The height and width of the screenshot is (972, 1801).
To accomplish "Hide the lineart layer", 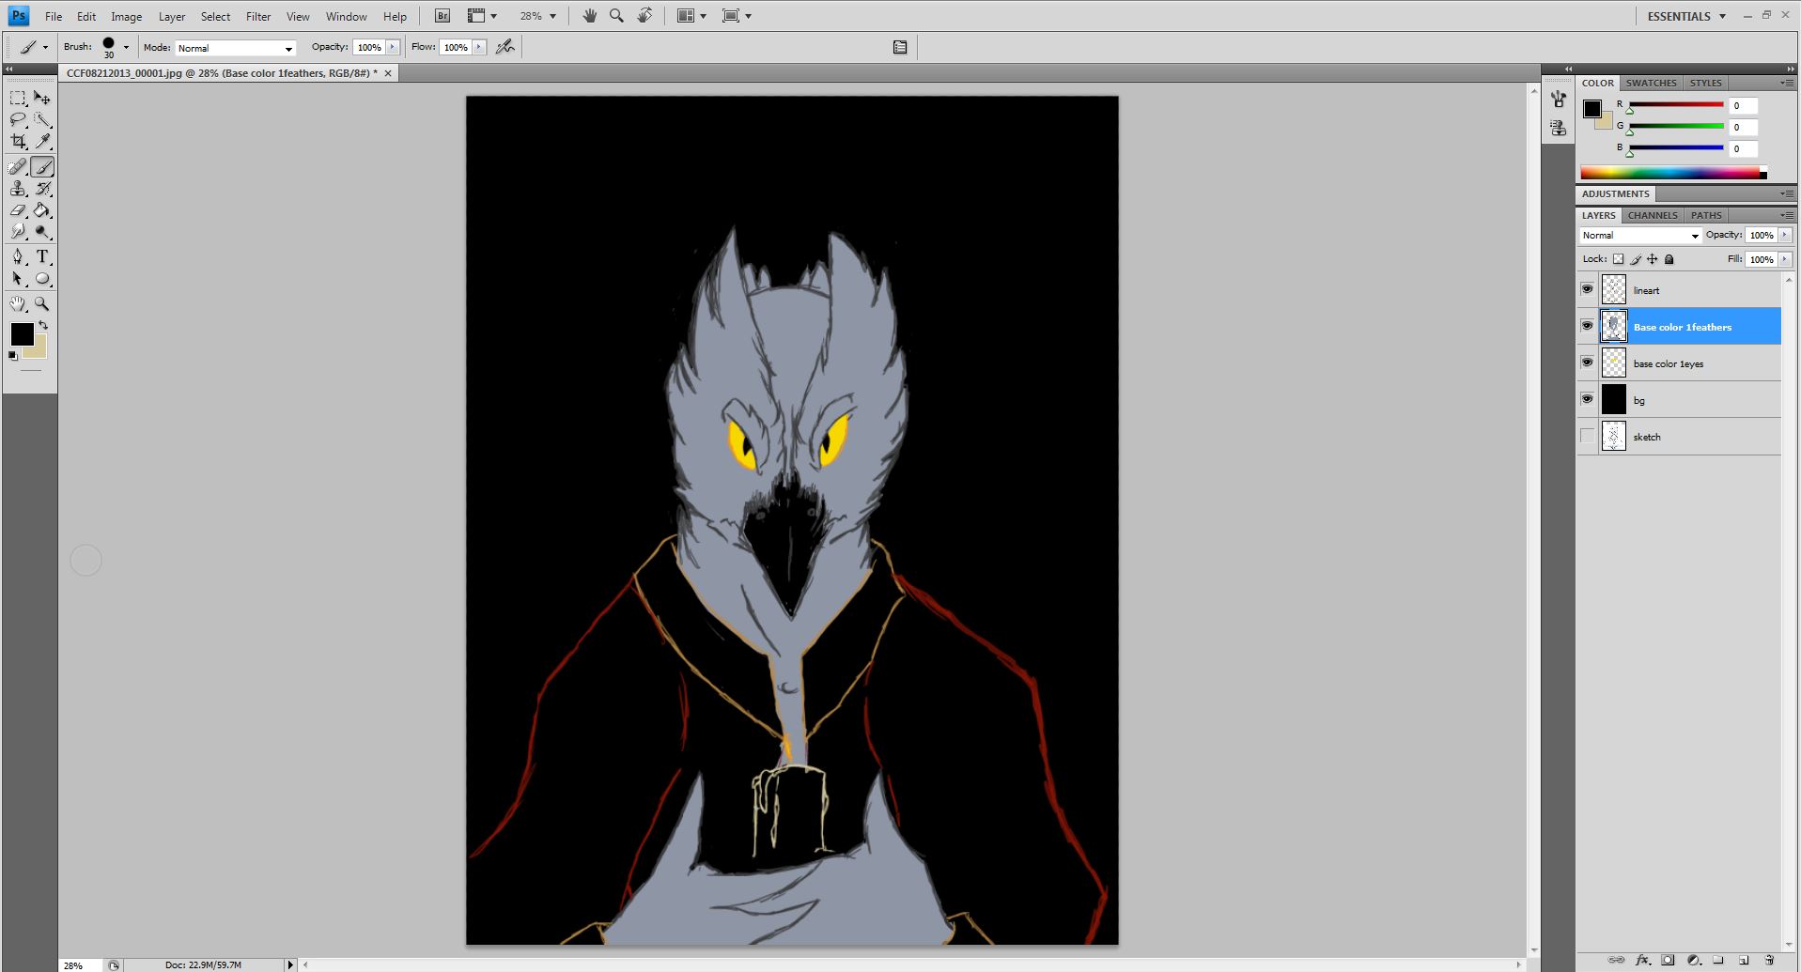I will click(1587, 289).
